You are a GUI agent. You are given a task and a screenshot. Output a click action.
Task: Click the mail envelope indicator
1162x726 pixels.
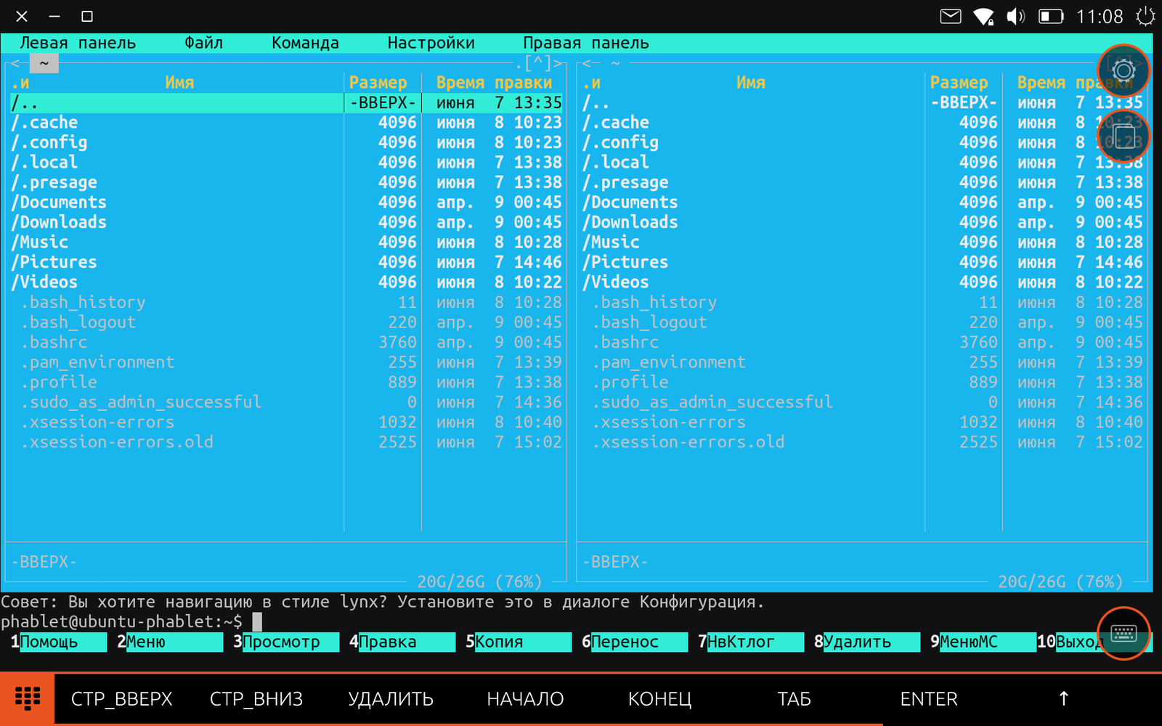(x=951, y=16)
